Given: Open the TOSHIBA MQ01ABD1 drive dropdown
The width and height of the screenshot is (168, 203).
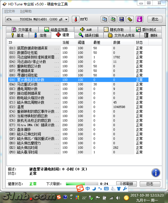Looking at the screenshot, I should [37, 19].
